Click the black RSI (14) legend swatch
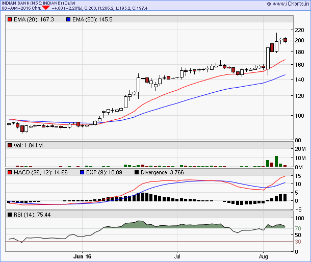The height and width of the screenshot is (262, 311). tap(10, 215)
